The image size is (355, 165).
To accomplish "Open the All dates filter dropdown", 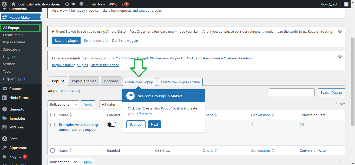I will tap(111, 104).
